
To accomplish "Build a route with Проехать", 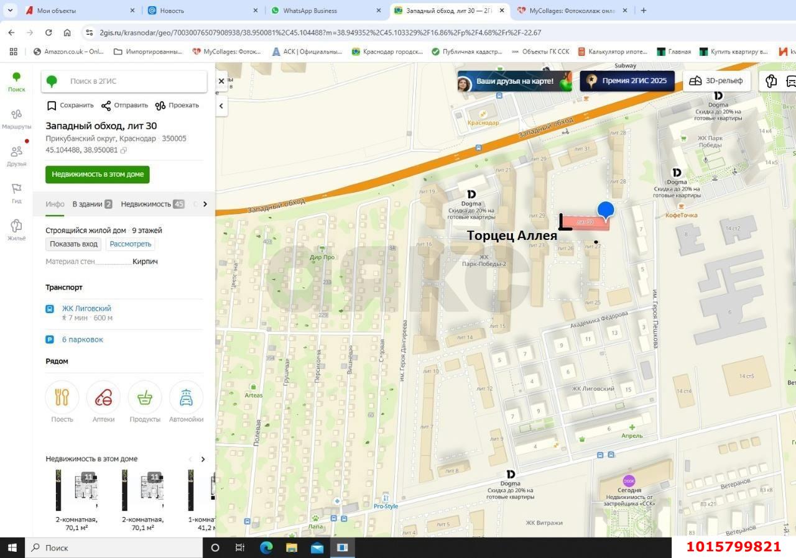I will click(177, 106).
